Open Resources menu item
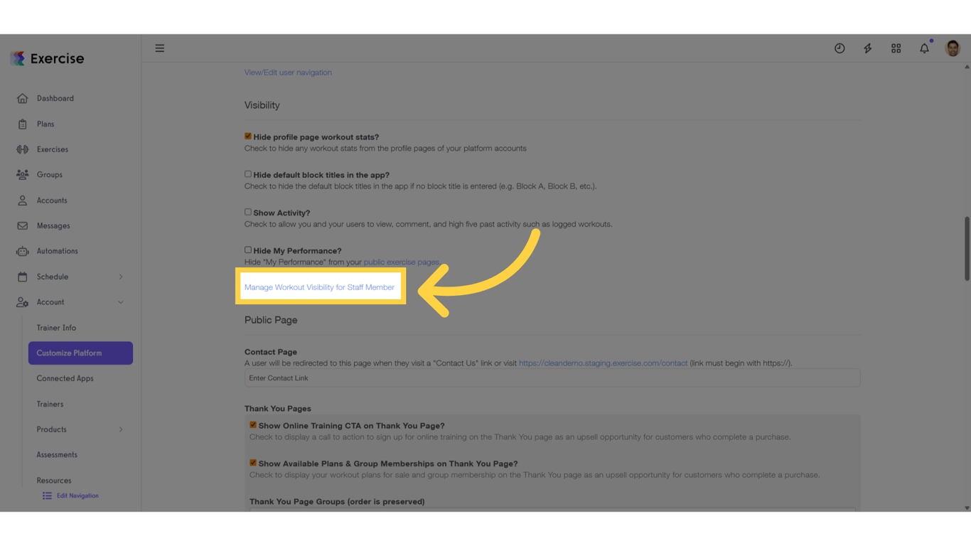The height and width of the screenshot is (546, 971). [x=54, y=481]
